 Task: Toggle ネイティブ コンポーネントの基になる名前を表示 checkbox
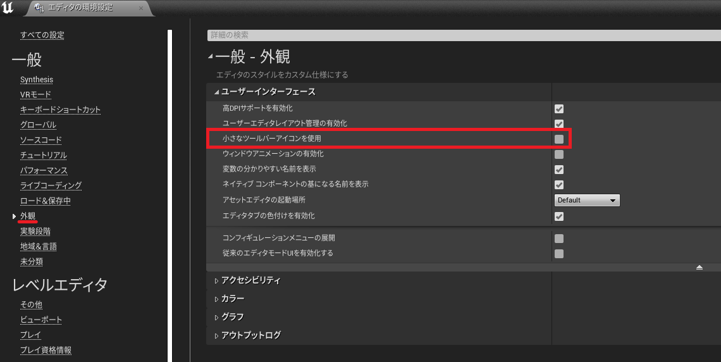click(559, 184)
